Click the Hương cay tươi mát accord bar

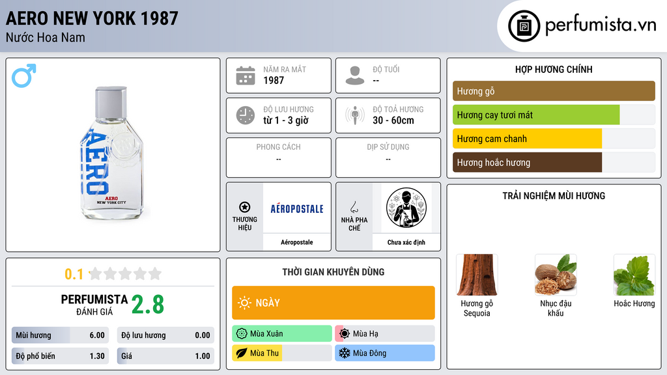click(x=554, y=115)
